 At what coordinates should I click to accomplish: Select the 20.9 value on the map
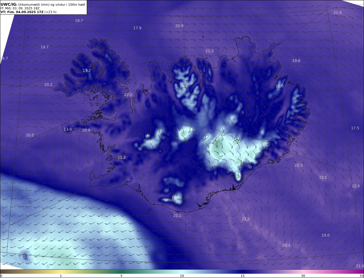[x=179, y=26]
